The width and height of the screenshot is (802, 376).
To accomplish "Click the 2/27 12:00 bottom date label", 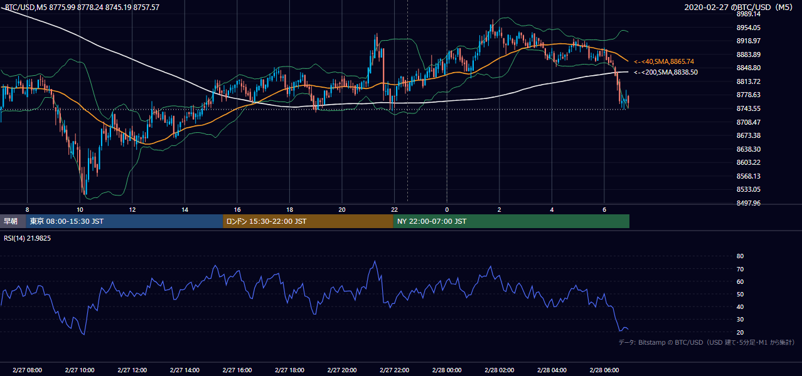I will click(132, 370).
